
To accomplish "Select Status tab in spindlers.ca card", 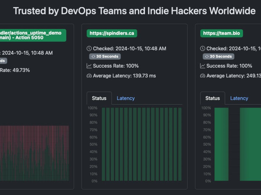I will (x=99, y=98).
